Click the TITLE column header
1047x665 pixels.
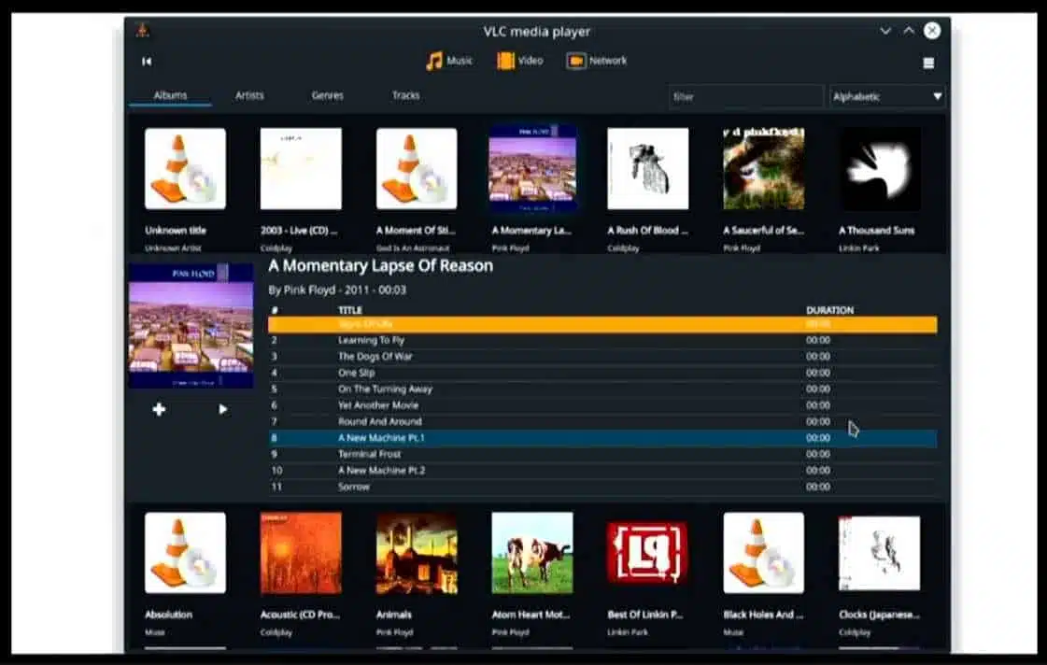coord(350,310)
